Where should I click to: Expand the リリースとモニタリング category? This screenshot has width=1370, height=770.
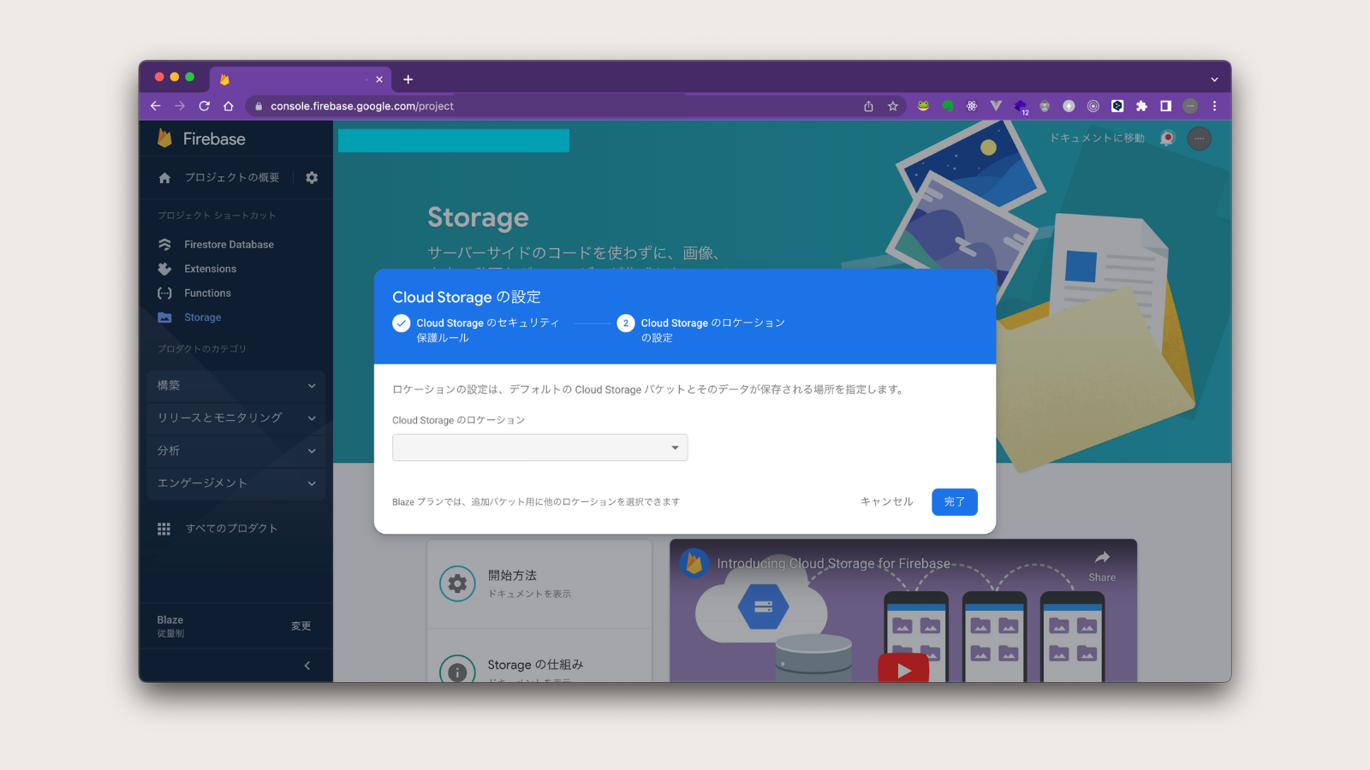coord(235,418)
